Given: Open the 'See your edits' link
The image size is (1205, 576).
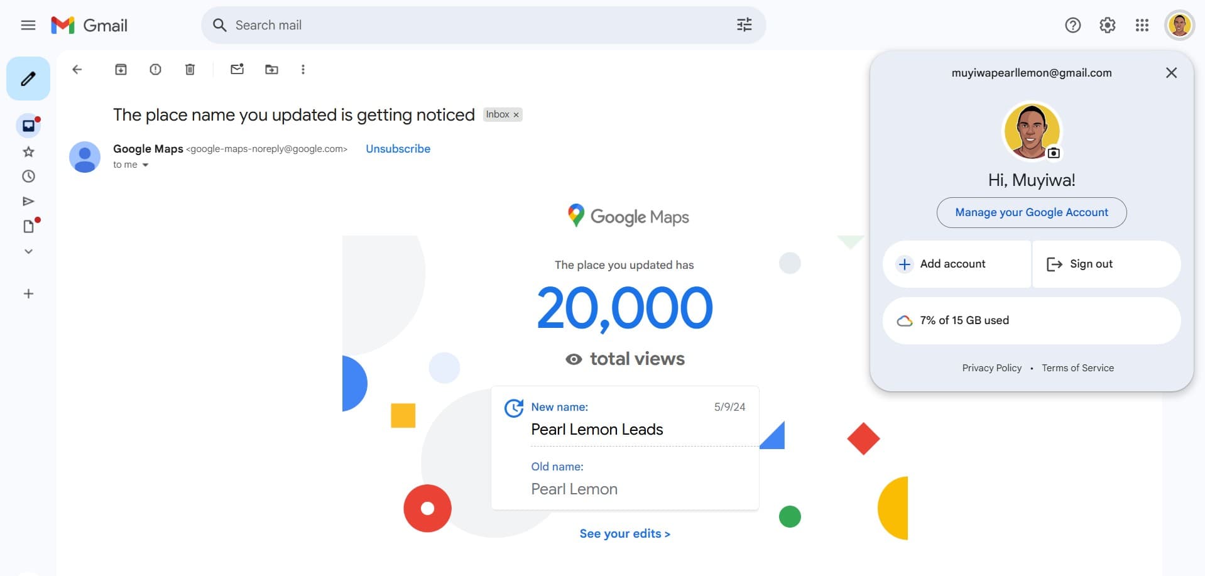Looking at the screenshot, I should (624, 533).
